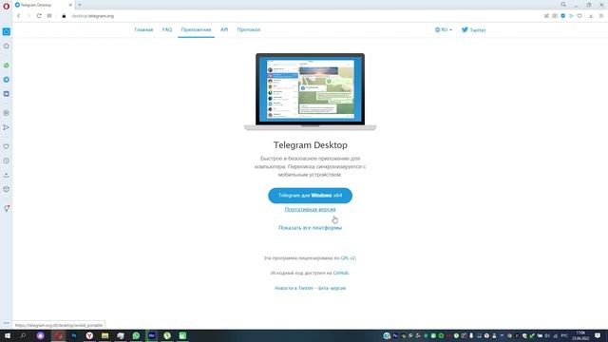The width and height of the screenshot is (608, 342).
Task: Open the Портативная версия link
Action: coord(311,209)
